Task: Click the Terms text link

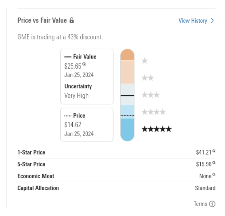Action: [200, 204]
